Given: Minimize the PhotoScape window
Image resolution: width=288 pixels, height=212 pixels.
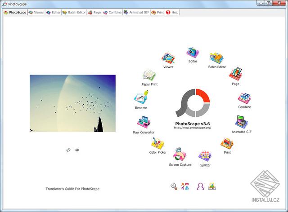Looking at the screenshot, I should pyautogui.click(x=261, y=3).
